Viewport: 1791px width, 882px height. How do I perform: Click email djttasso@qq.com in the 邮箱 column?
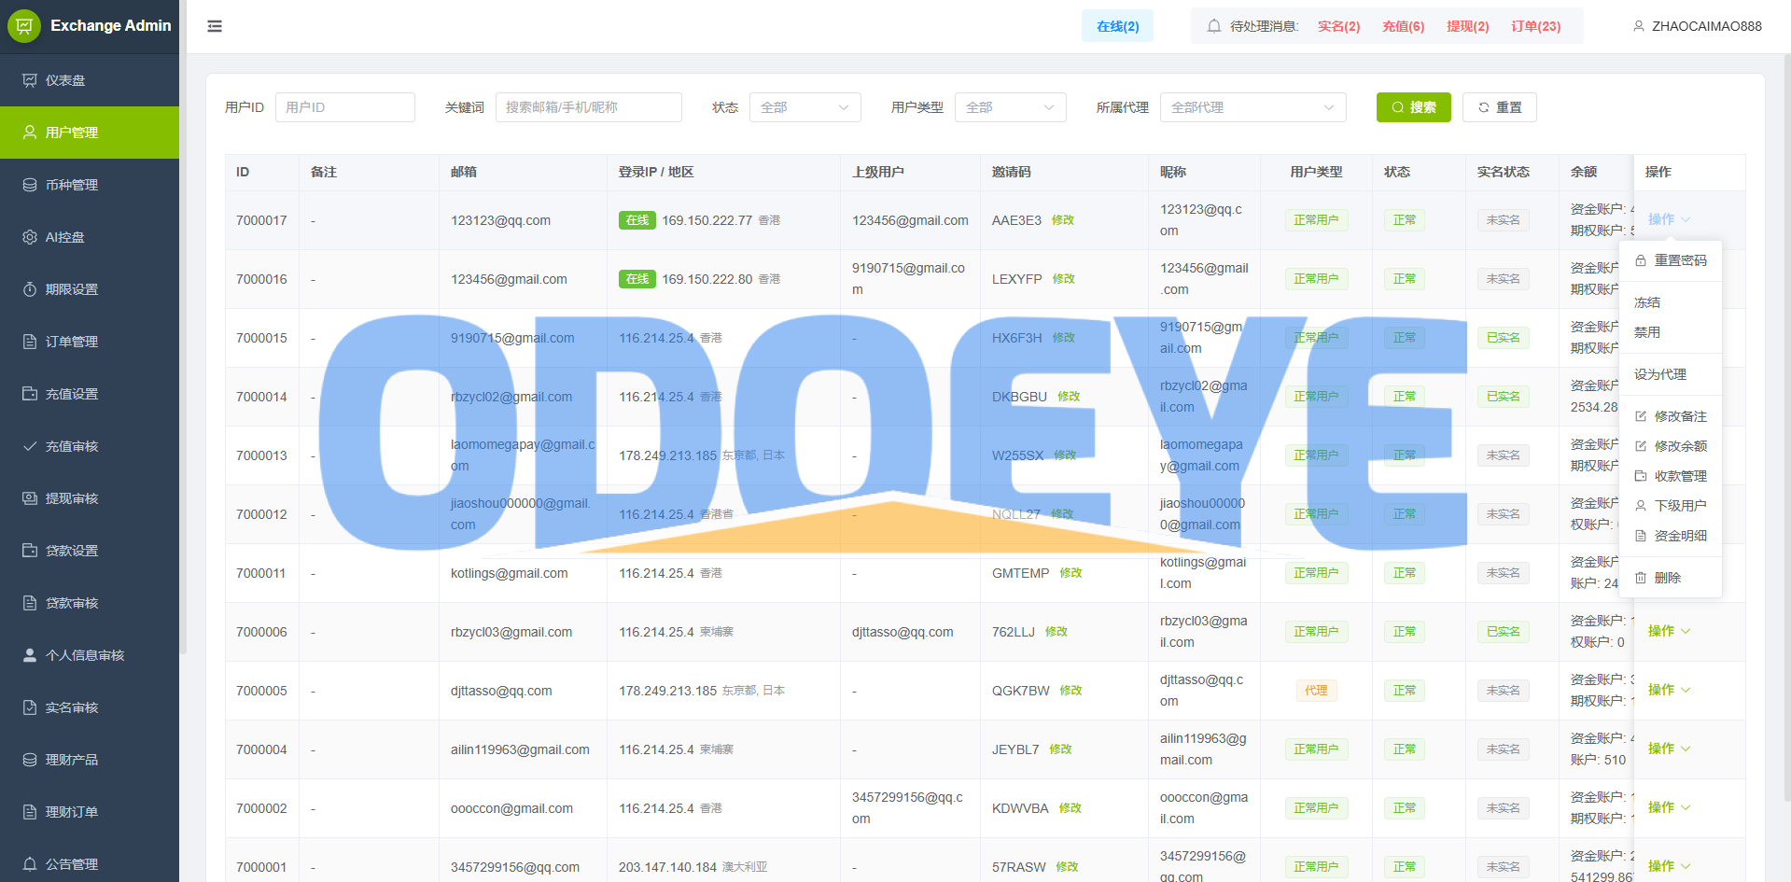click(501, 691)
